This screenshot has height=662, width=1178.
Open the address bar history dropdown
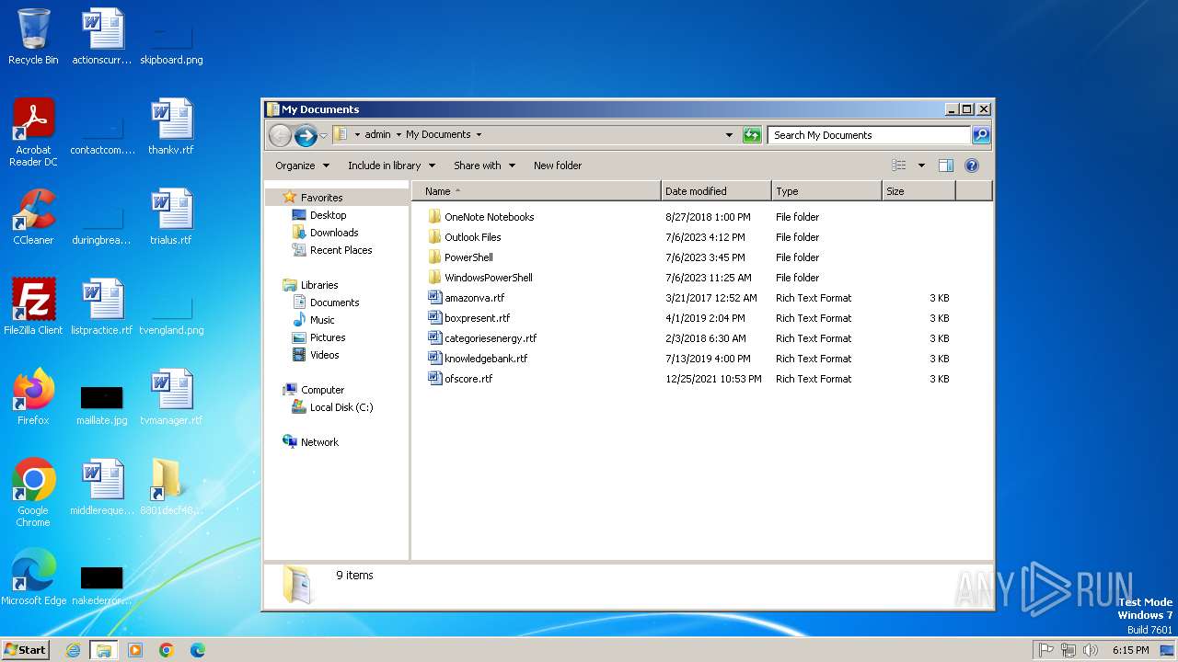[x=729, y=135]
